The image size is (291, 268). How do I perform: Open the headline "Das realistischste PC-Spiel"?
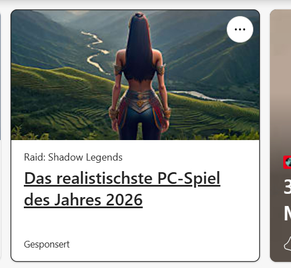[122, 178]
